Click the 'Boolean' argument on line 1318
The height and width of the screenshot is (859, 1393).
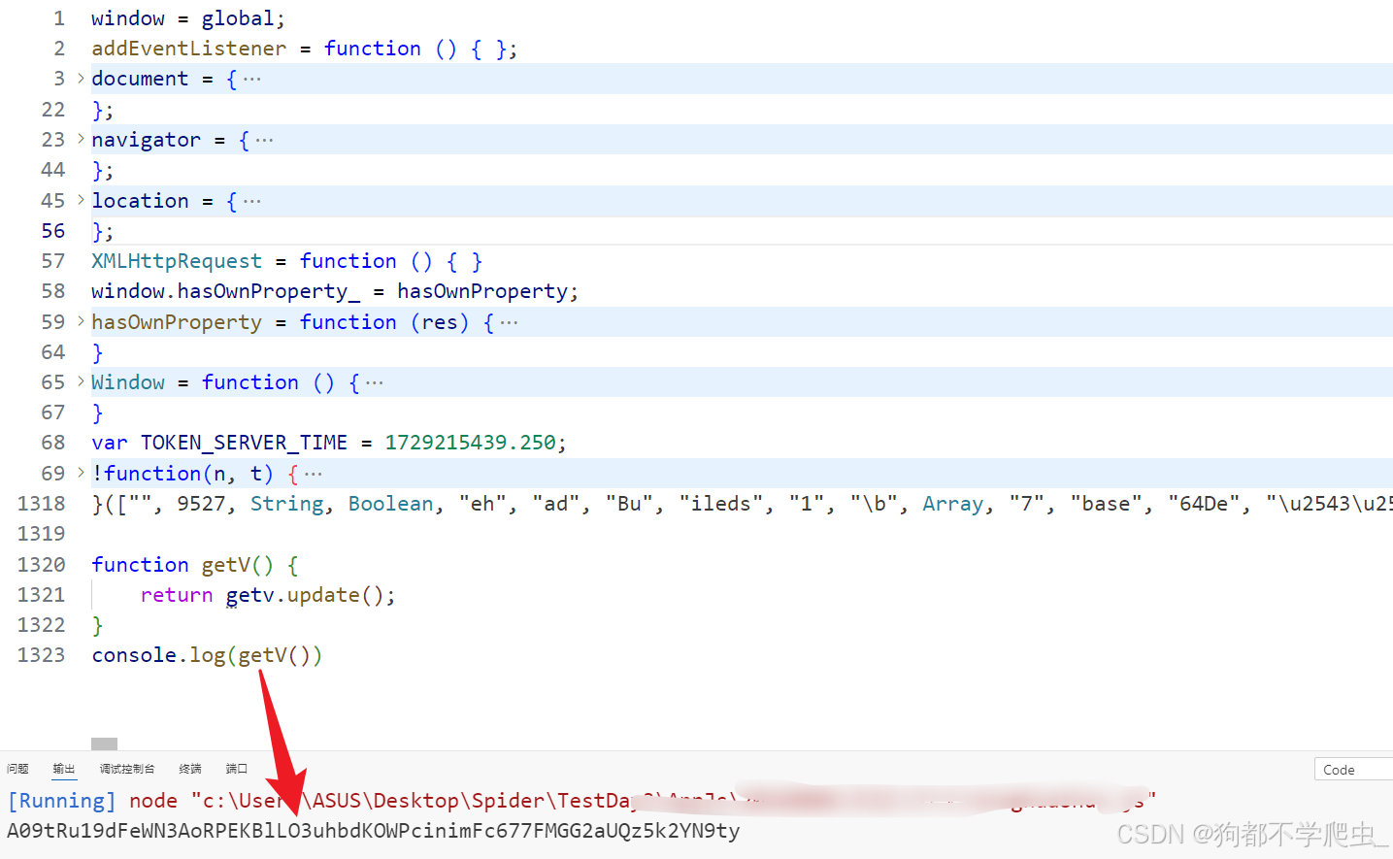(x=391, y=504)
